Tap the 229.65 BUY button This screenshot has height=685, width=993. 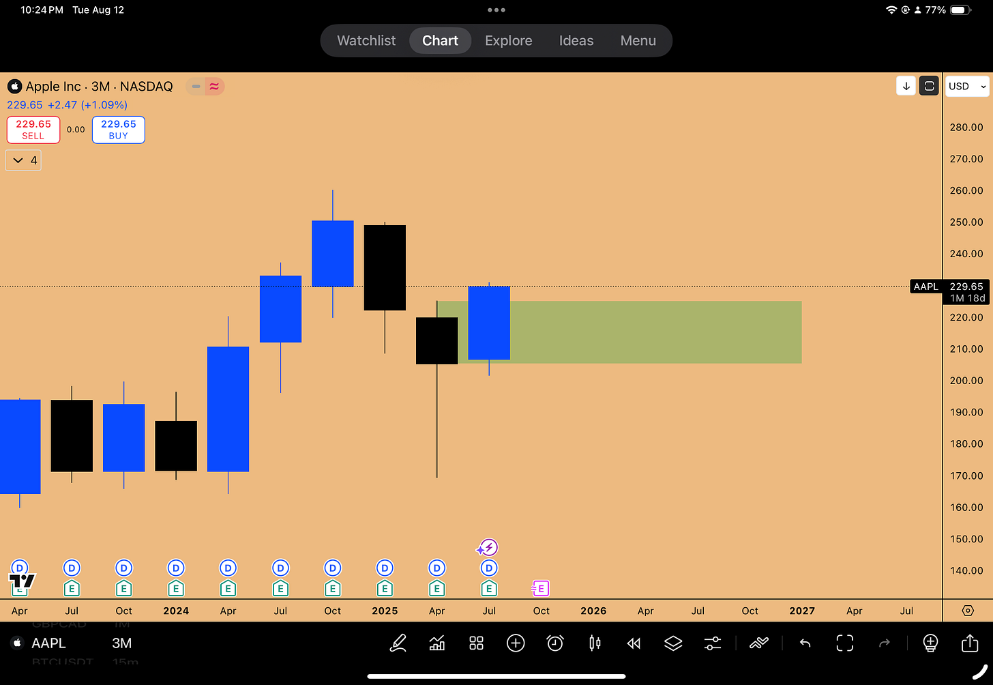119,130
